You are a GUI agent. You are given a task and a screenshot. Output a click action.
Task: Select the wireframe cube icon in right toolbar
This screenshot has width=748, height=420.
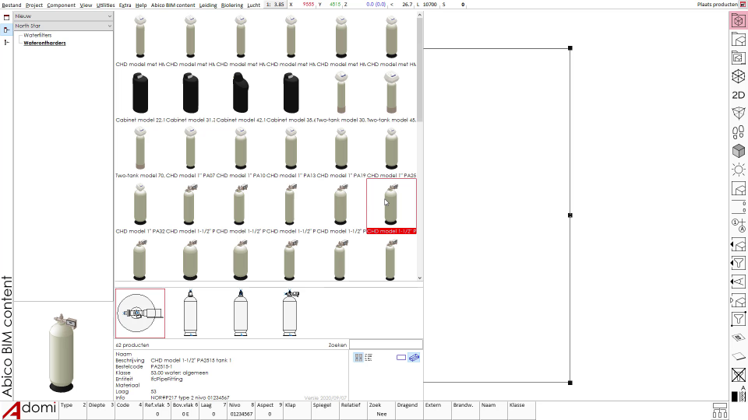click(738, 76)
